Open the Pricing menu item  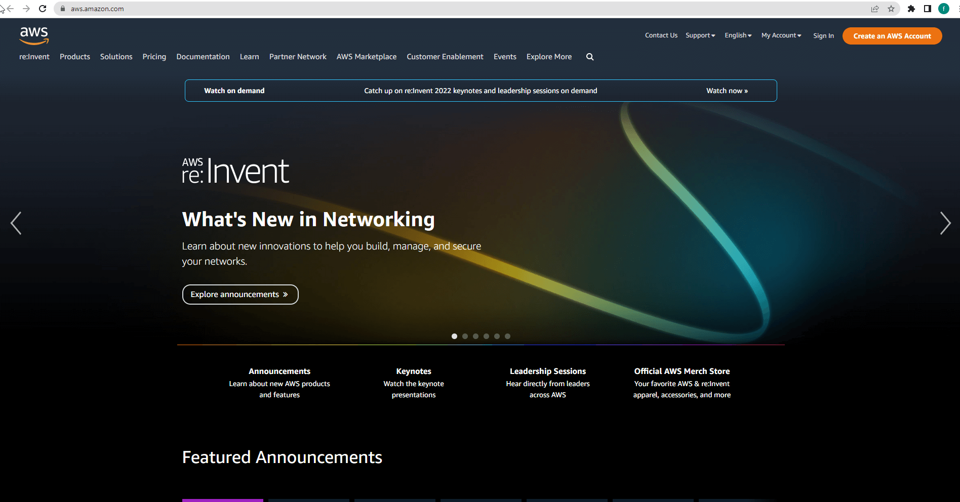coord(154,57)
